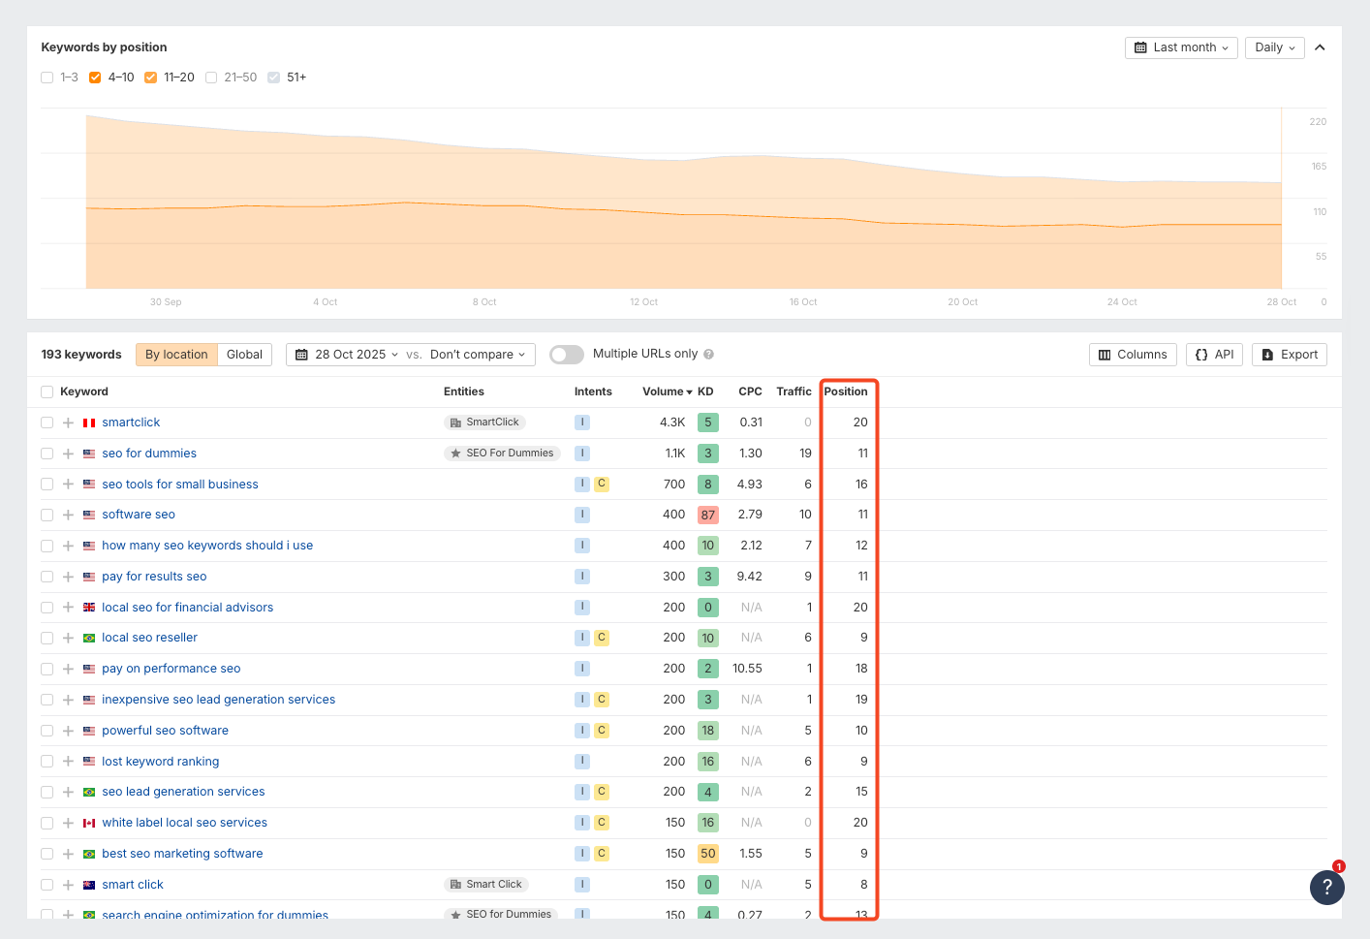Enable the 1–3 position checkbox
Screen dimensions: 1370x939
47,78
